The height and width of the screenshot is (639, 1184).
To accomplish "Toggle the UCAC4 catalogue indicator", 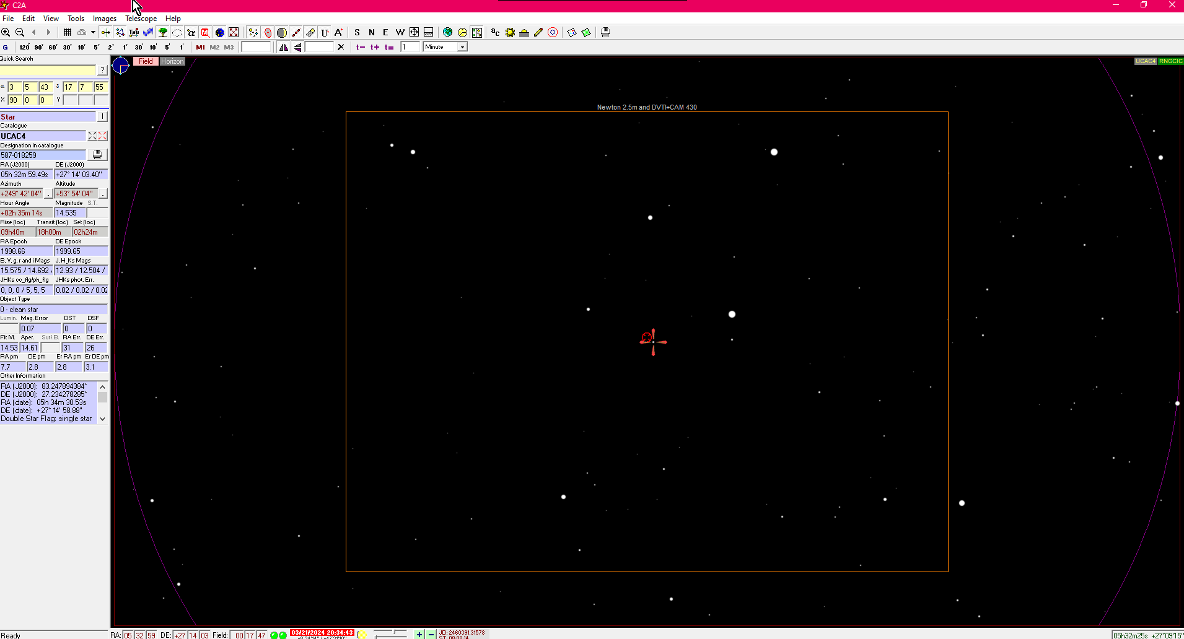I will [x=1145, y=61].
